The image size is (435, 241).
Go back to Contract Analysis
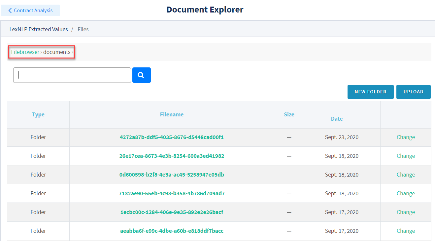[30, 11]
